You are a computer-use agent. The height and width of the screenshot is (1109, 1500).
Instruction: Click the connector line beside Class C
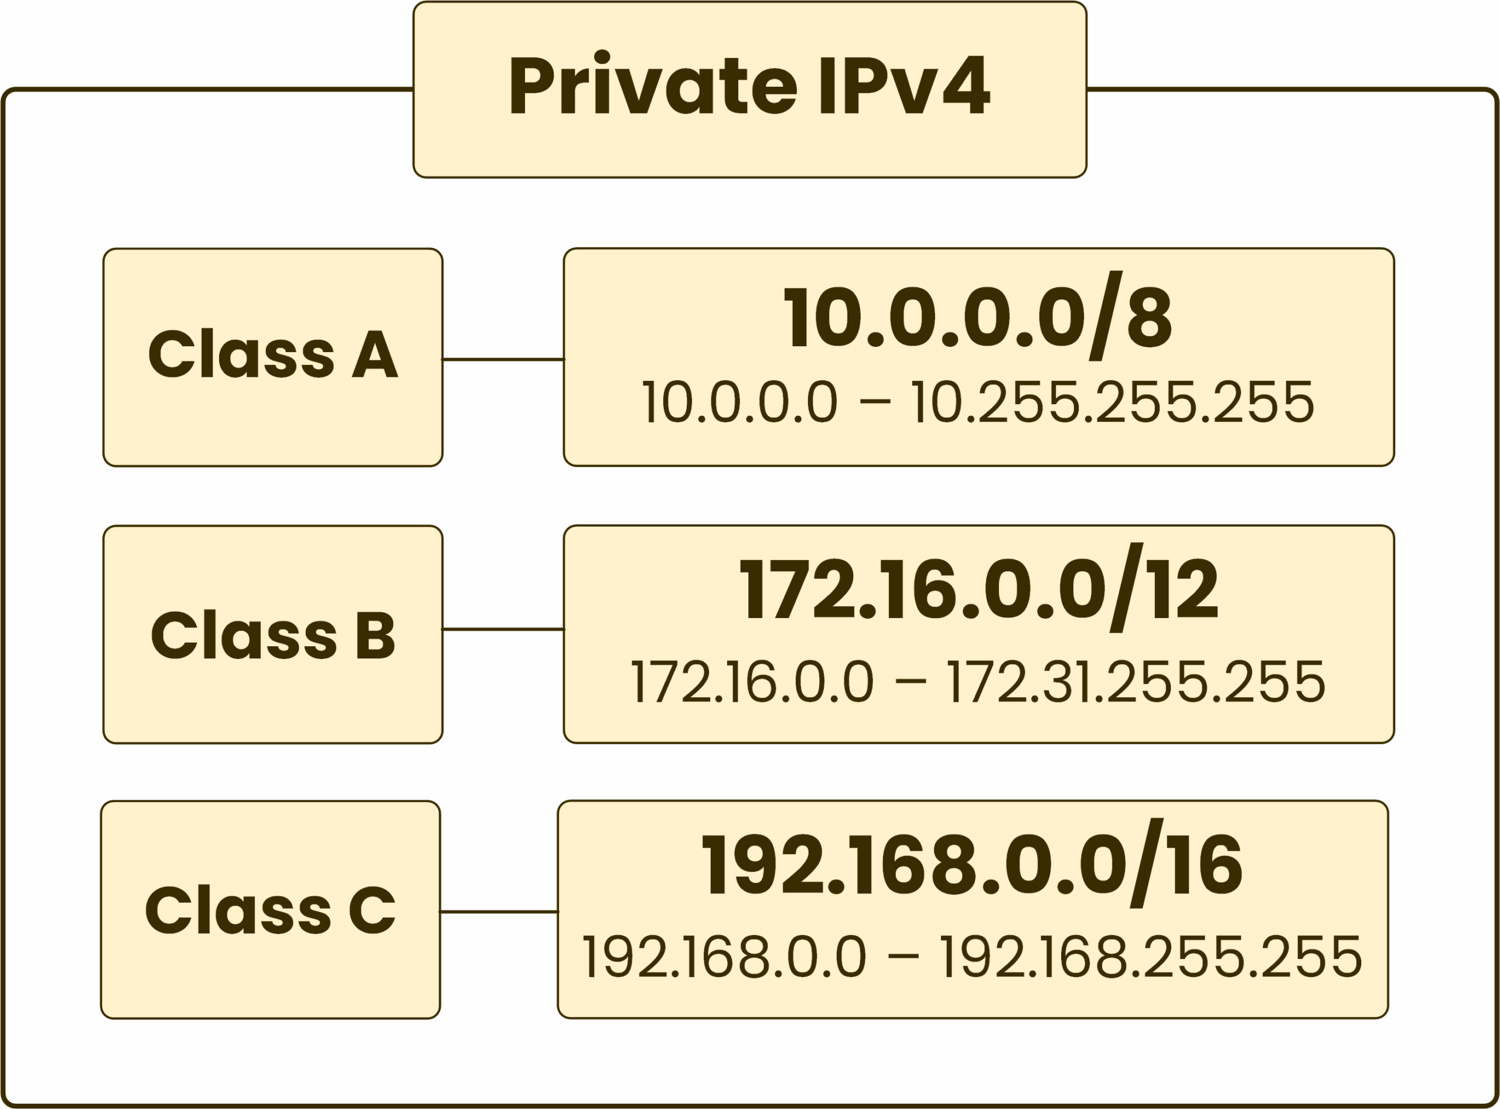coord(499,912)
